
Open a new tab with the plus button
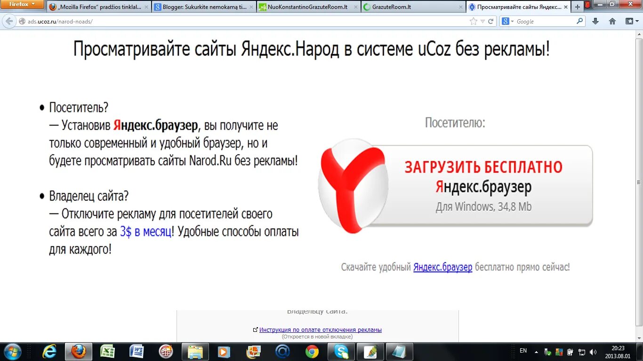(578, 7)
